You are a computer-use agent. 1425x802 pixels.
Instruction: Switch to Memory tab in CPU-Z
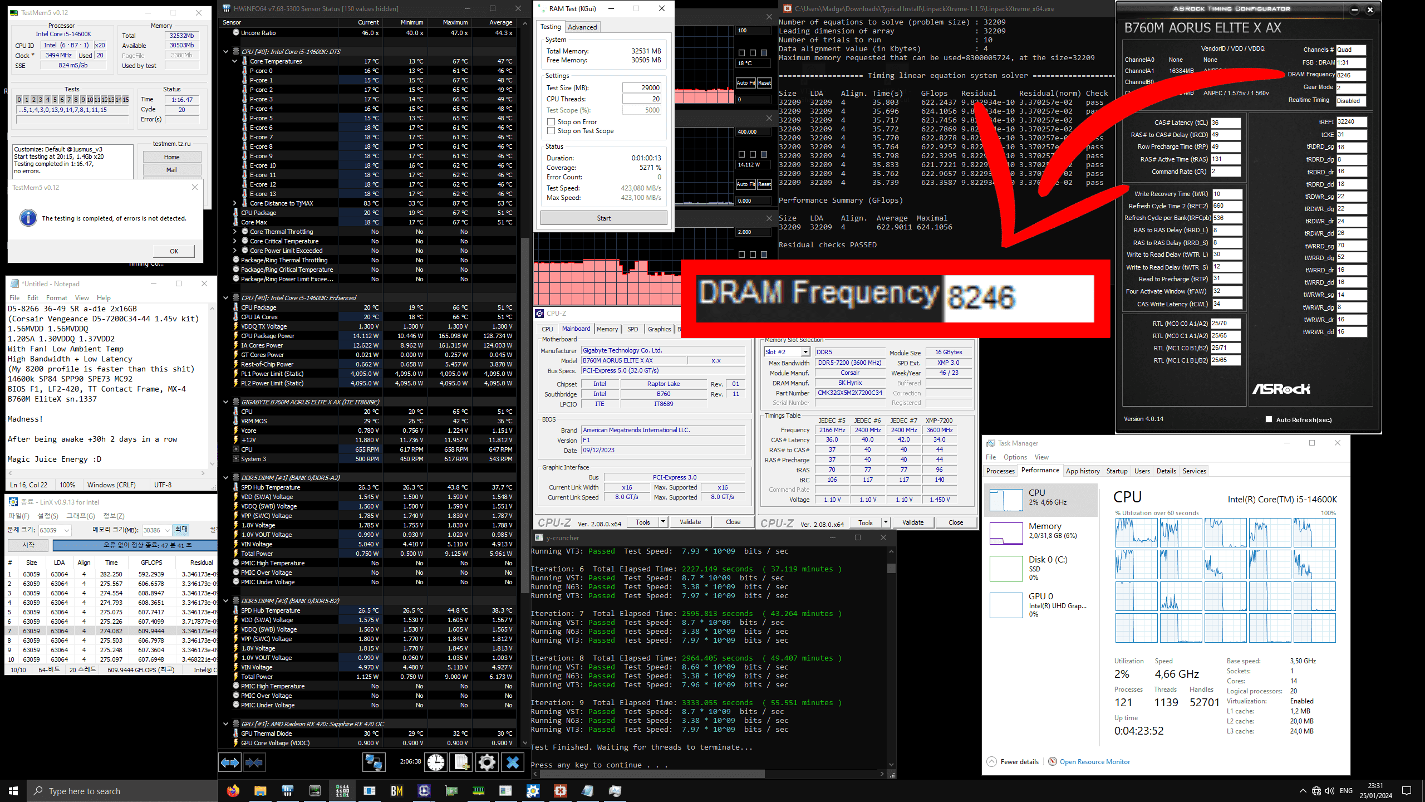click(x=607, y=329)
